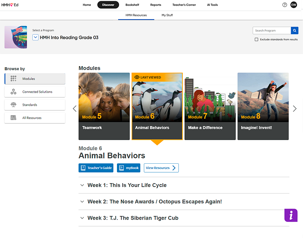303x238 pixels.
Task: Click the program cover image thumbnail
Action: [x=16, y=37]
